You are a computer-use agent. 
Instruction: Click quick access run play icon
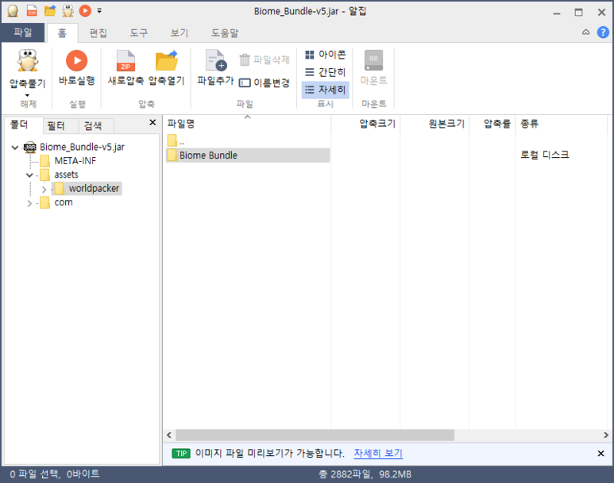coord(85,11)
